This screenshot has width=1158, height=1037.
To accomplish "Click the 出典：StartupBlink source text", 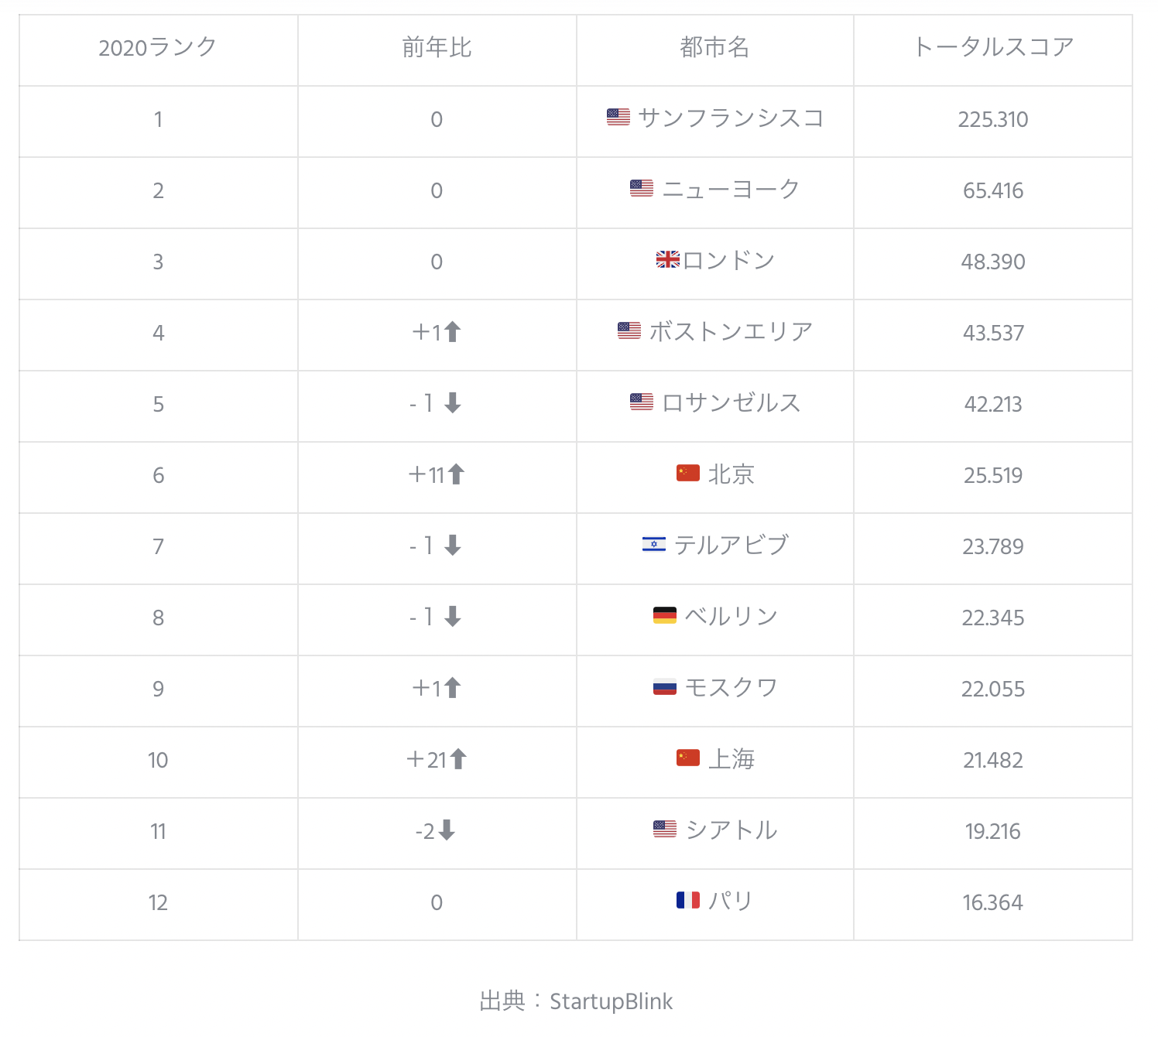I will coord(576,1001).
